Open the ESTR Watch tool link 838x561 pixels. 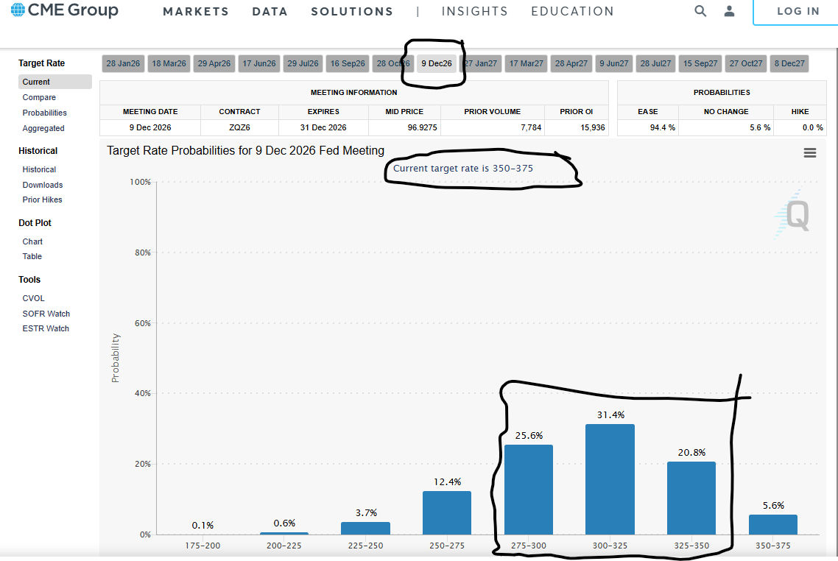point(46,328)
